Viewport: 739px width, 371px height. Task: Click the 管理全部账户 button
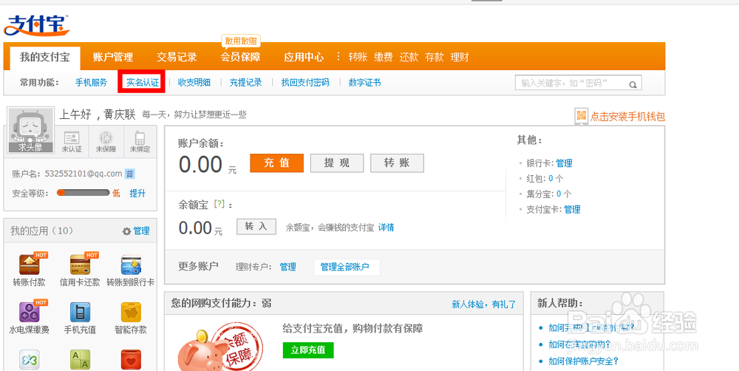[x=347, y=268]
